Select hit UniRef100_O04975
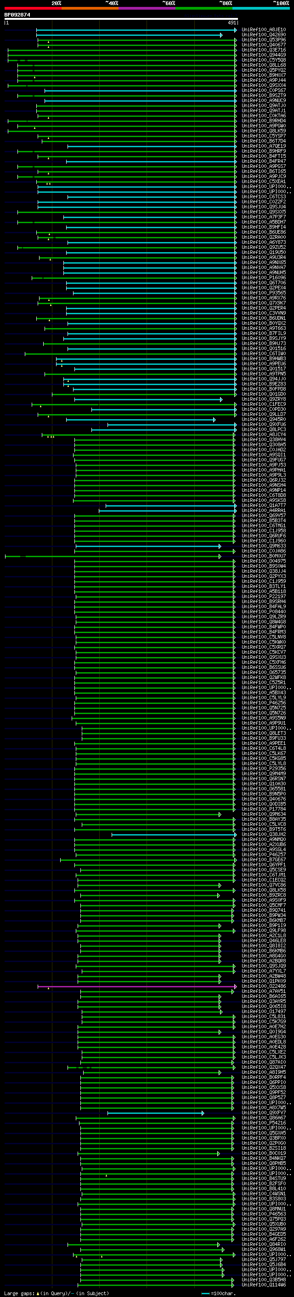 [264, 561]
